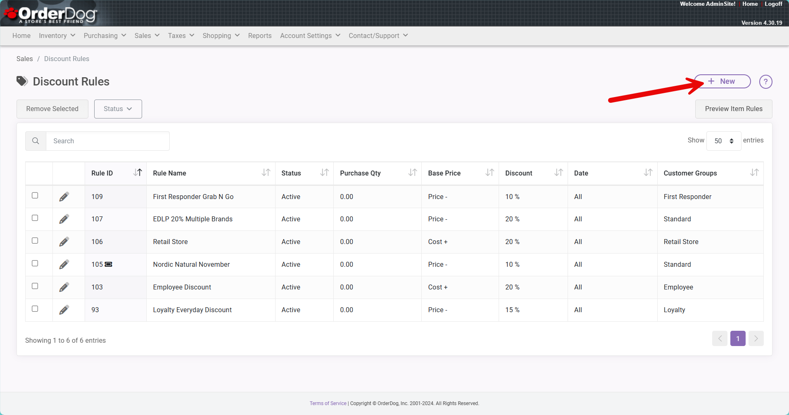Sort by Base Price column arrows
The width and height of the screenshot is (789, 415).
tap(490, 173)
